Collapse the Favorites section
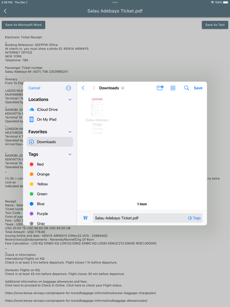The height and width of the screenshot is (307, 230). (70, 132)
